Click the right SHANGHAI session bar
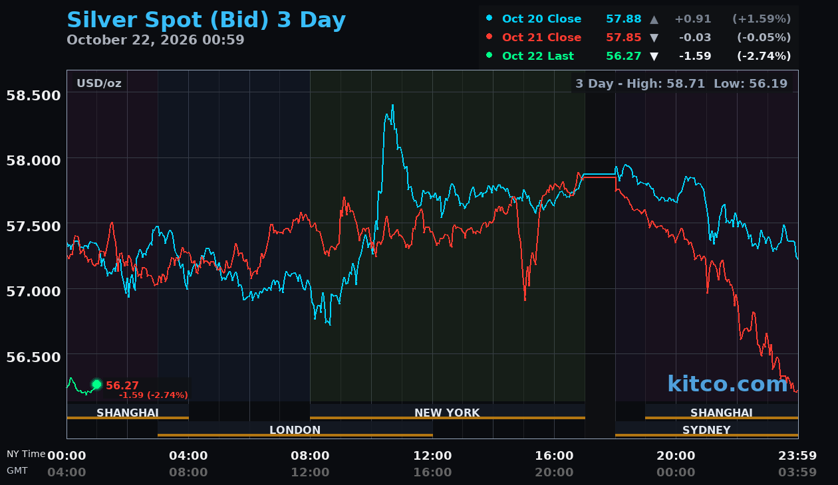The height and width of the screenshot is (485, 838). pos(722,413)
